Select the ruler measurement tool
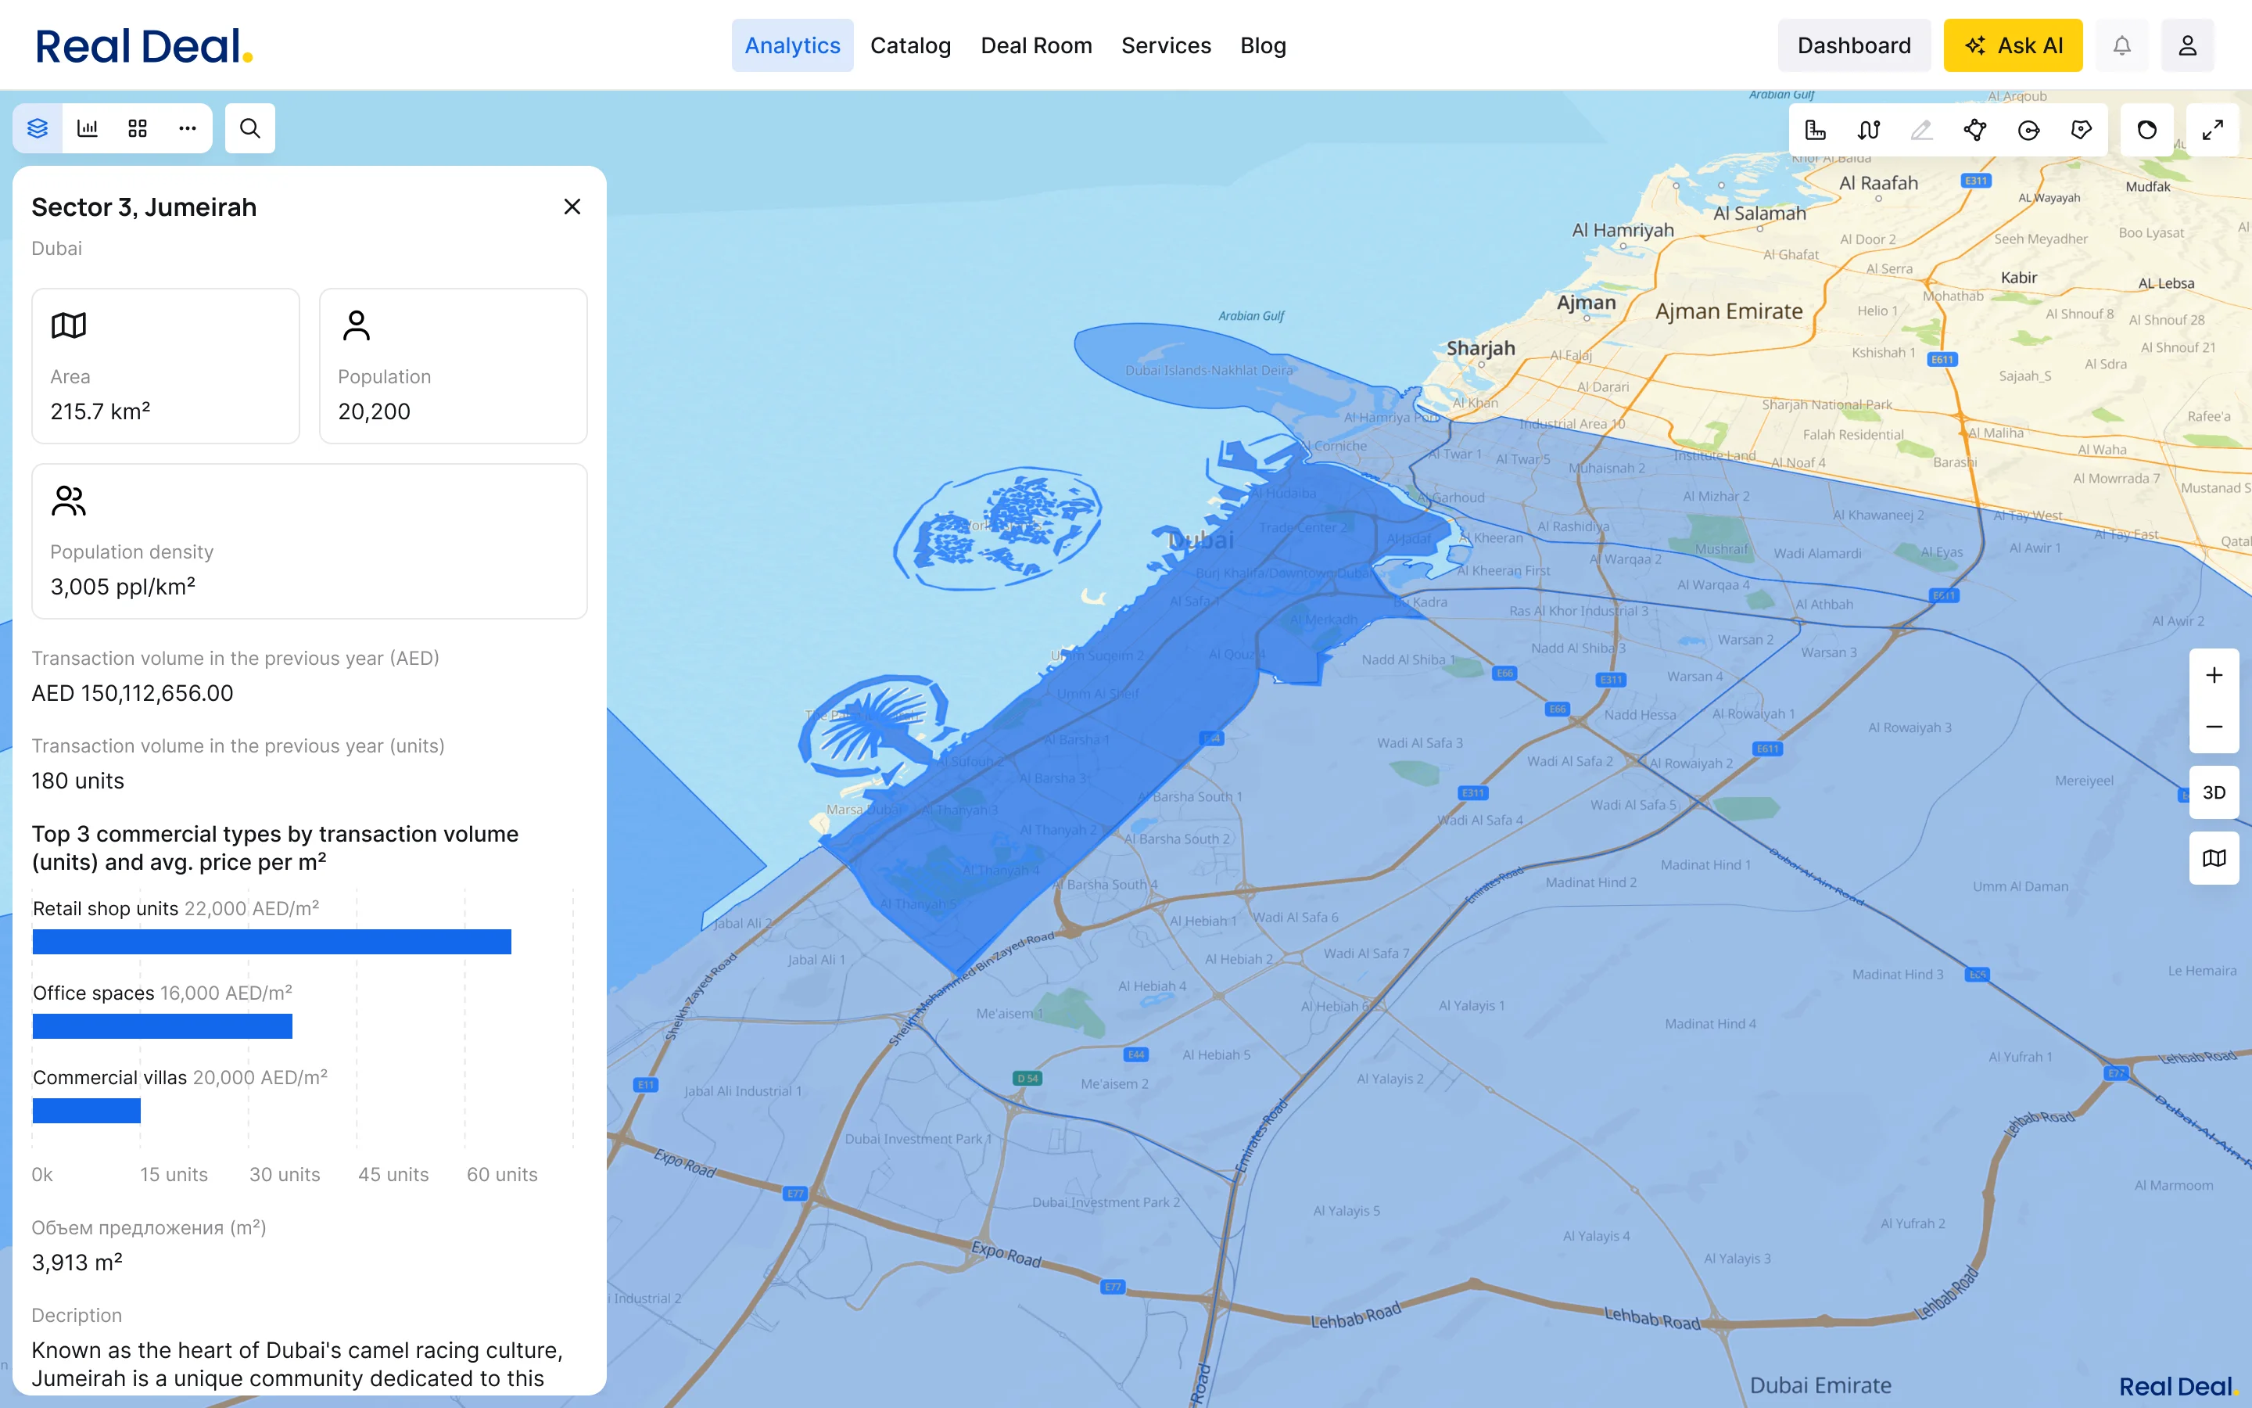 1816,129
